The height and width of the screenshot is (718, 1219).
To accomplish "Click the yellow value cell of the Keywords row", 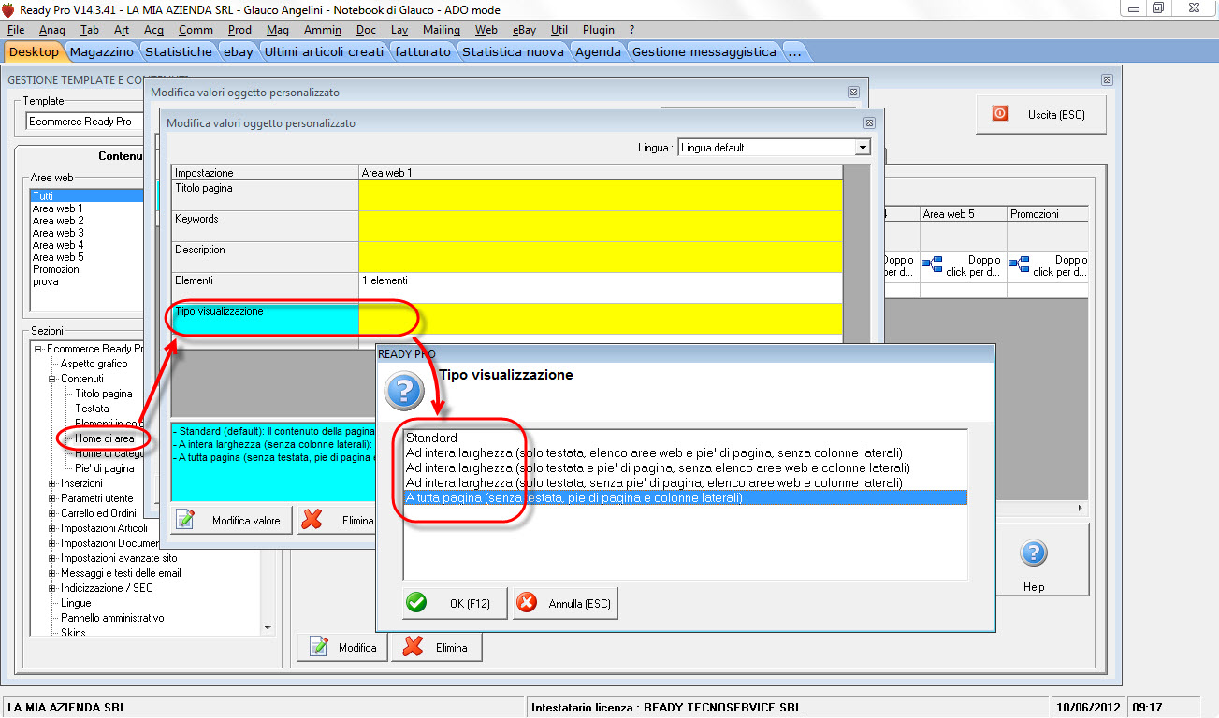I will point(600,225).
